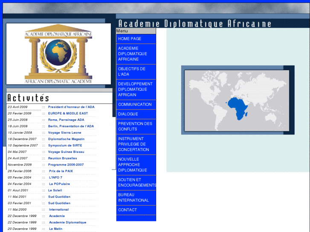This screenshot has height=232, width=310.
Task: Click date 25 Juin 2008
Action: click(17, 120)
